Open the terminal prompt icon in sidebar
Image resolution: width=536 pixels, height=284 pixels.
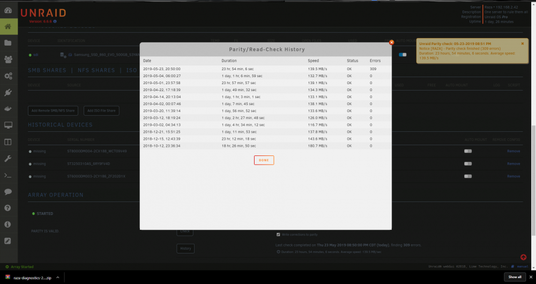tap(8, 175)
